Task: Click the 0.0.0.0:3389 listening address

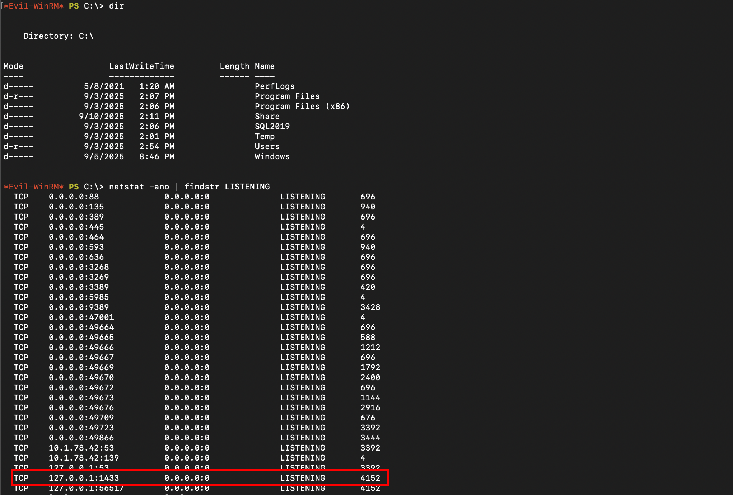Action: (x=79, y=287)
